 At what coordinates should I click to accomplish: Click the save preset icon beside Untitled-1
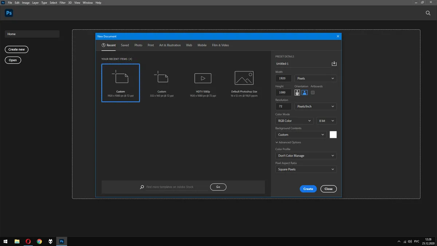[x=334, y=63]
